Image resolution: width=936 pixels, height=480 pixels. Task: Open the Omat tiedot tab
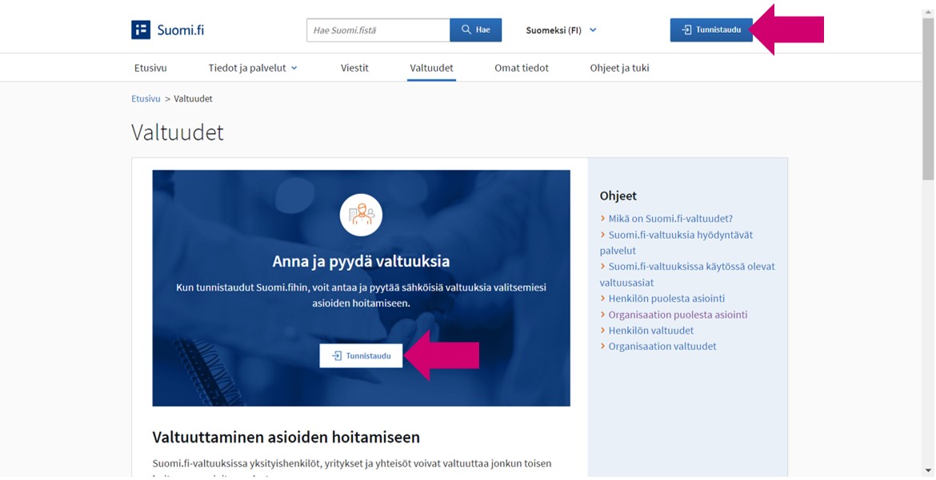tap(522, 68)
